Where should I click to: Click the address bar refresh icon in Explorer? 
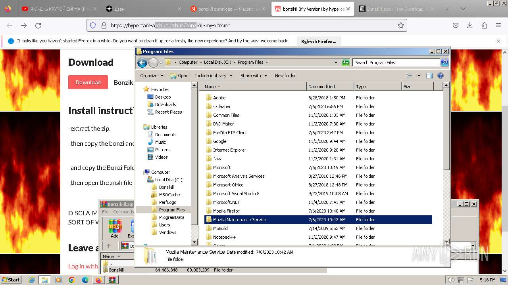(x=346, y=63)
